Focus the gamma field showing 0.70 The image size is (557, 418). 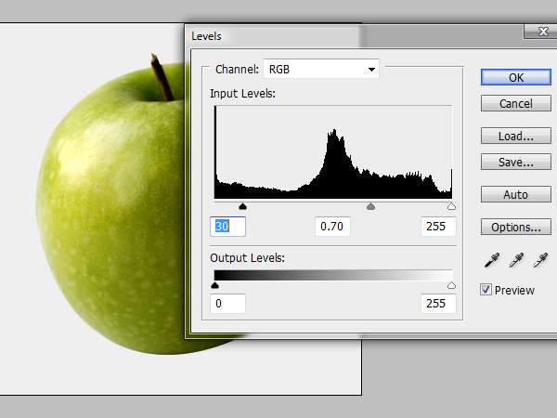point(332,227)
